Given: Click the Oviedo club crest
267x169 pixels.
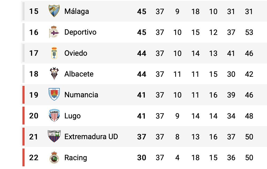Looking at the screenshot, I should pos(54,53).
